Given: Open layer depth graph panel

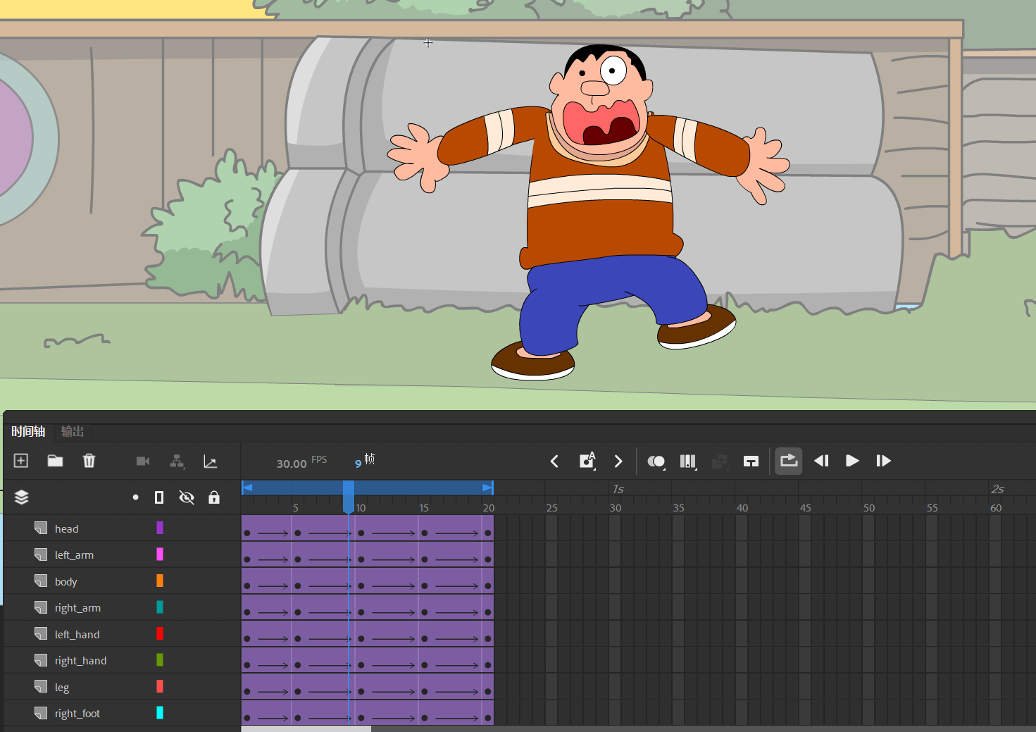Looking at the screenshot, I should 210,461.
